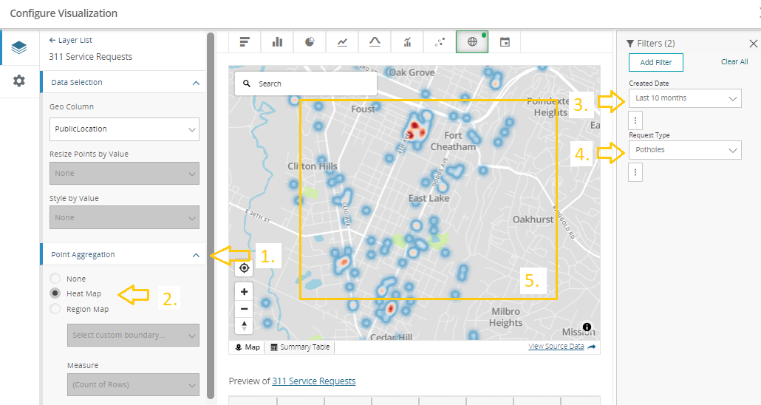Screen dimensions: 761x405
Task: Select the Heat Map radio button
Action: pyautogui.click(x=55, y=293)
